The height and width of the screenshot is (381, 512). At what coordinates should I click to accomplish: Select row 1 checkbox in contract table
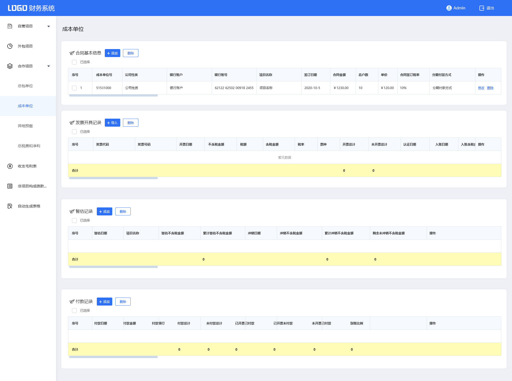[x=74, y=88]
